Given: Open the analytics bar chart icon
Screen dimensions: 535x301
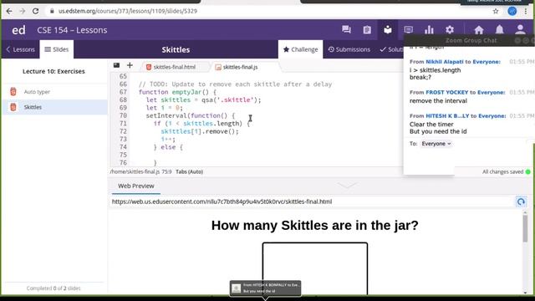Looking at the screenshot, I should [429, 30].
